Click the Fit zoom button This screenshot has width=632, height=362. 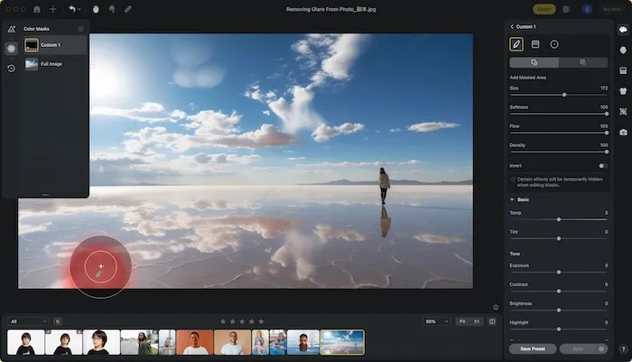coord(462,321)
